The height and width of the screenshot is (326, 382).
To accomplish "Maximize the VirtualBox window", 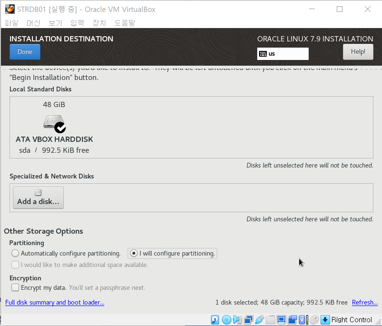I will coord(340,9).
